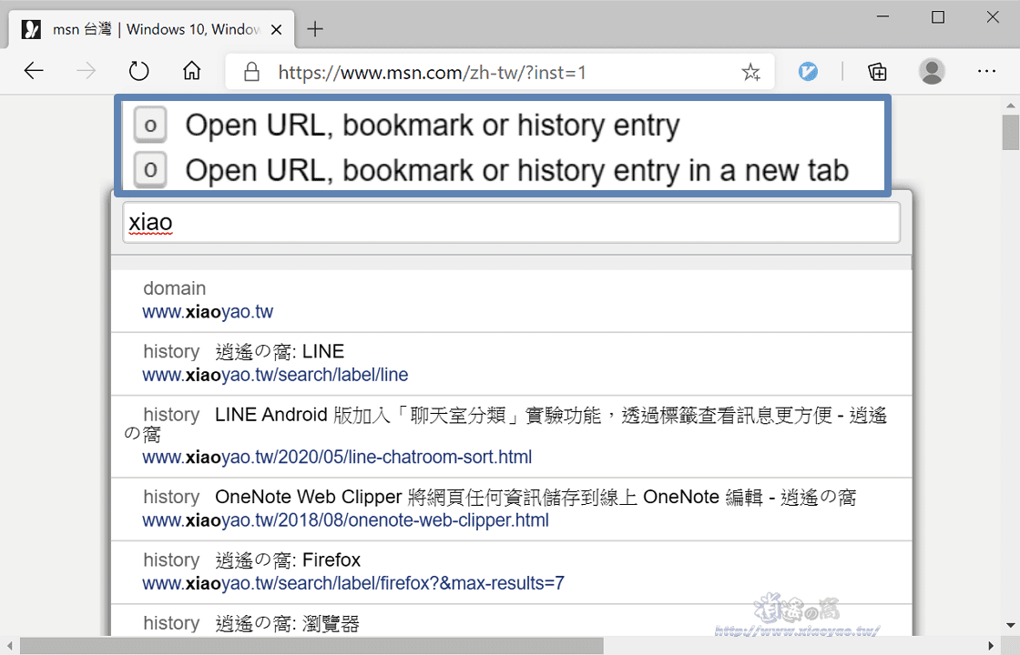Click the Vomnibar search field containing xiao
The image size is (1020, 655).
[x=511, y=222]
